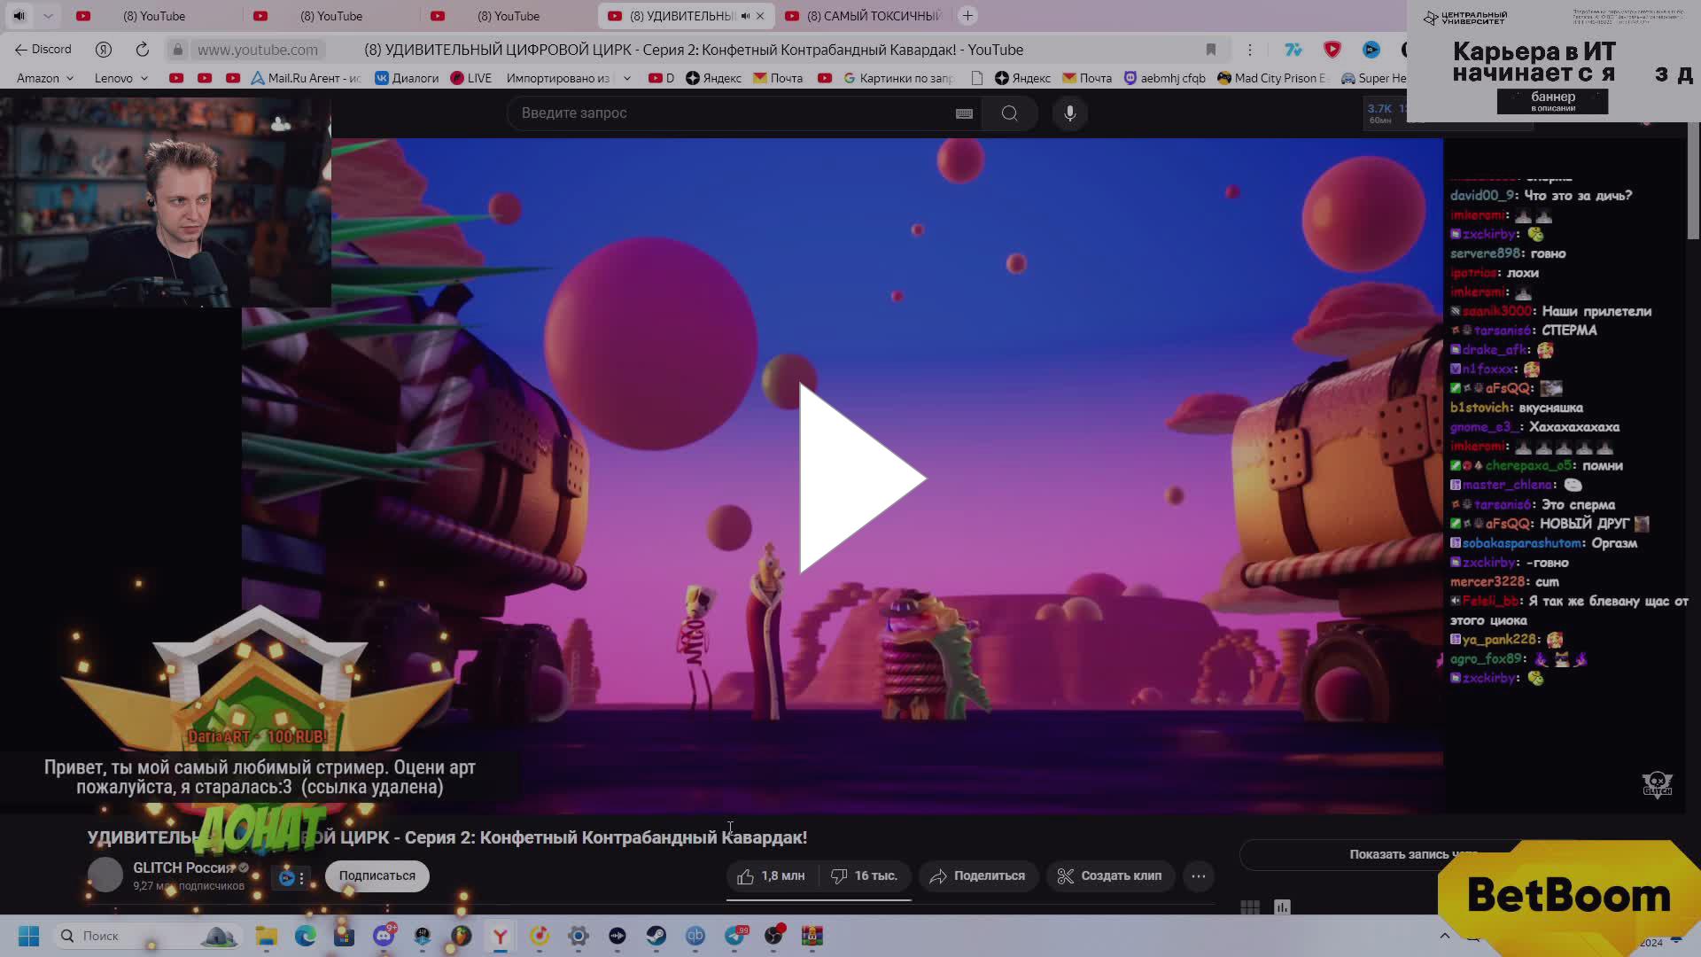
Task: Start voice search with the microphone icon
Action: click(1069, 113)
